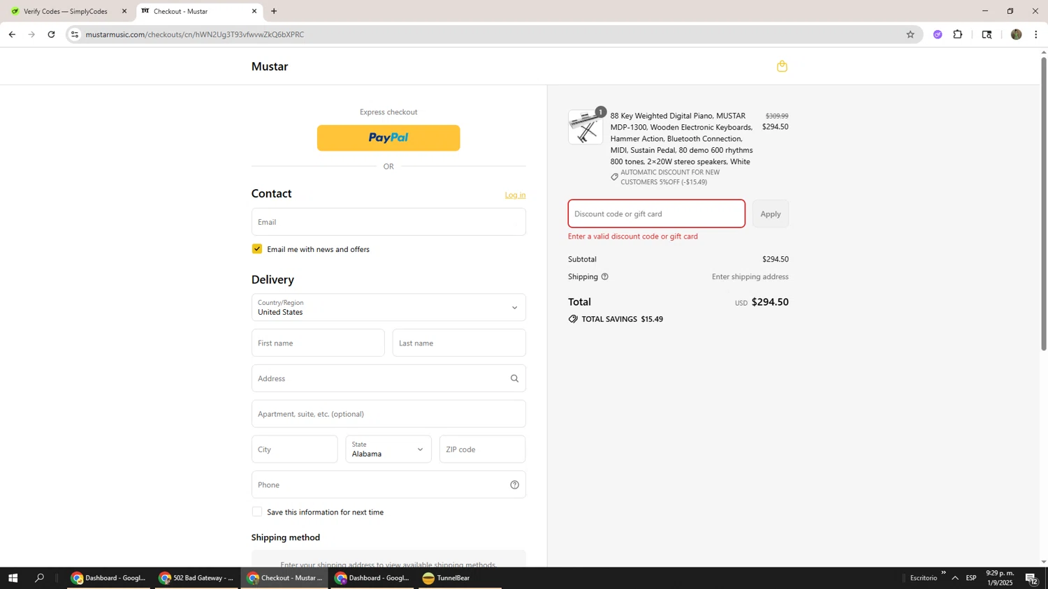Switch to Verify Codes — SimplyCodes tab
This screenshot has width=1048, height=589.
click(x=66, y=11)
